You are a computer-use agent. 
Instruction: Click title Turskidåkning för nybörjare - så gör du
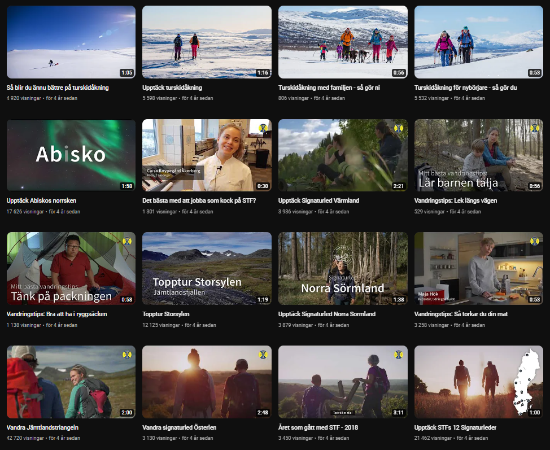point(465,88)
